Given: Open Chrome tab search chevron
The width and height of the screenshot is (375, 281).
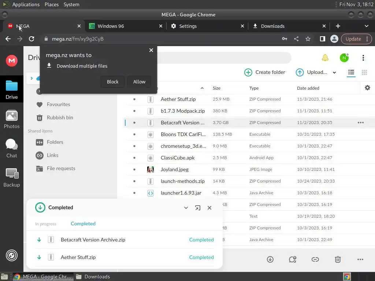Looking at the screenshot, I should (366, 26).
